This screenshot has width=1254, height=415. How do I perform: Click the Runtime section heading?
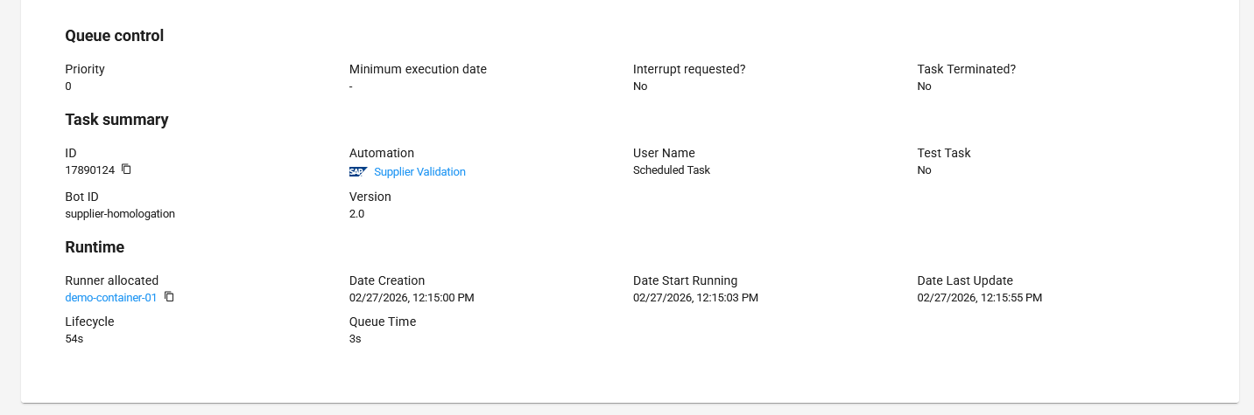(95, 247)
